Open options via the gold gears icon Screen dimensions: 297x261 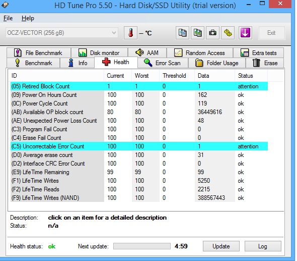pos(228,33)
